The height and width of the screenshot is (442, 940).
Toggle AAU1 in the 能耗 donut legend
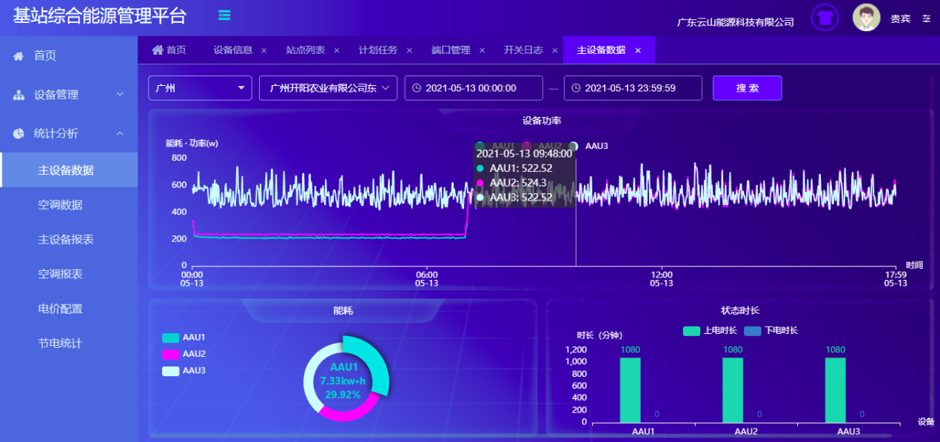click(184, 338)
